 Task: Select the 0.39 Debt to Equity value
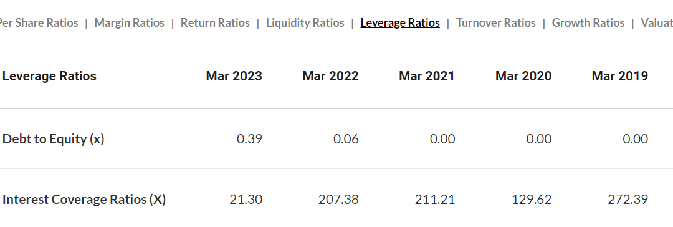[x=249, y=139]
